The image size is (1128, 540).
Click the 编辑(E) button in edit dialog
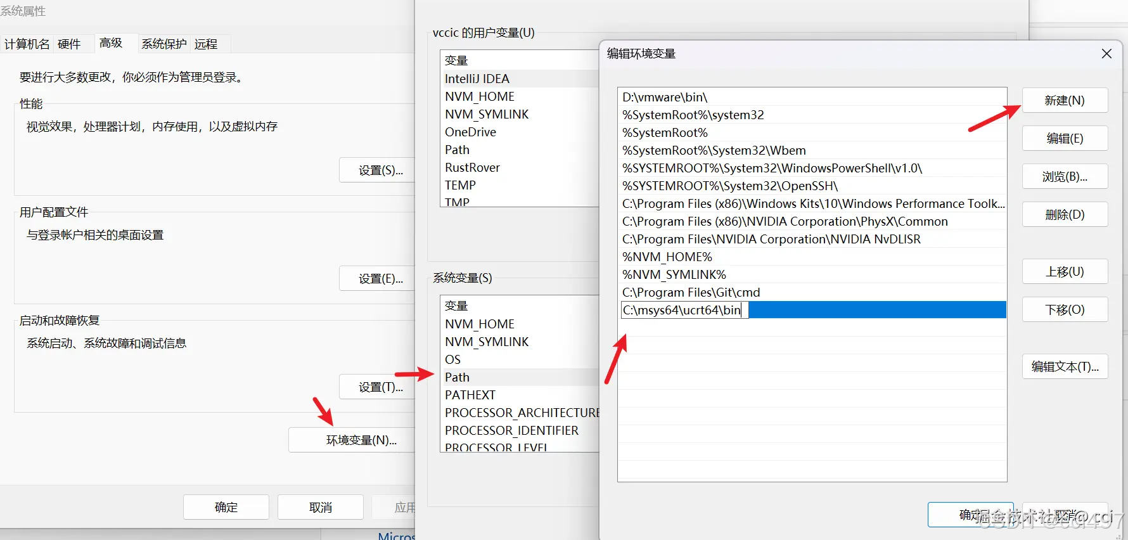click(x=1065, y=138)
